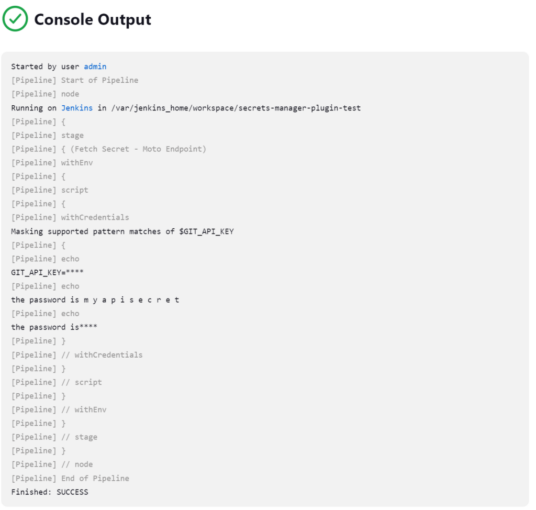This screenshot has height=510, width=536.
Task: Click the 'End of Pipeline' log line
Action: [70, 479]
